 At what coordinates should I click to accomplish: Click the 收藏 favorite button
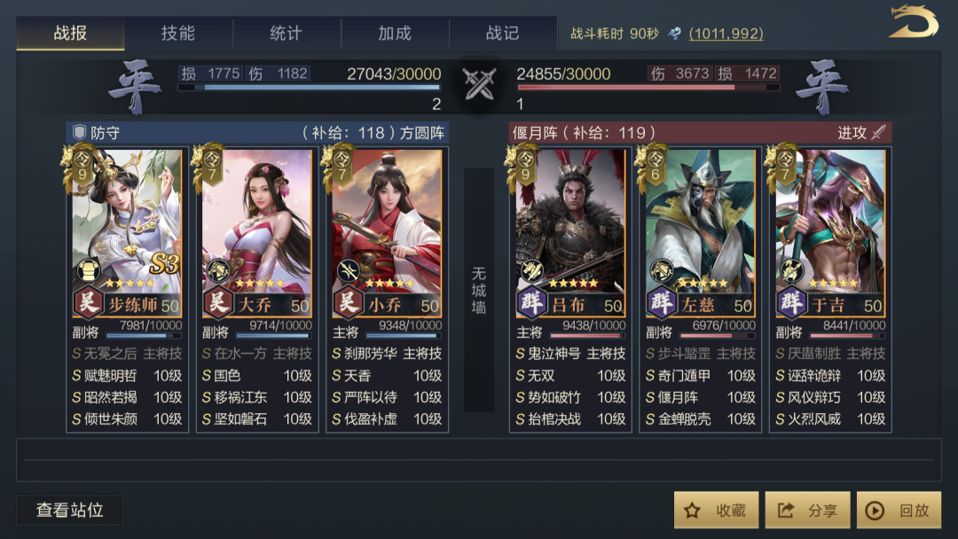716,511
